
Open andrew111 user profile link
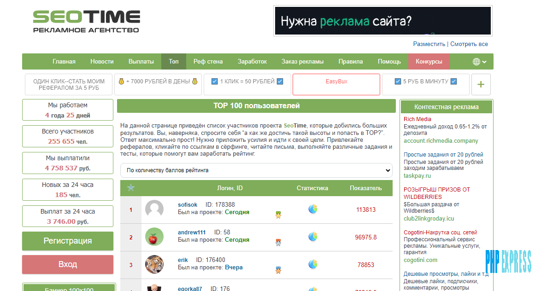tap(192, 233)
